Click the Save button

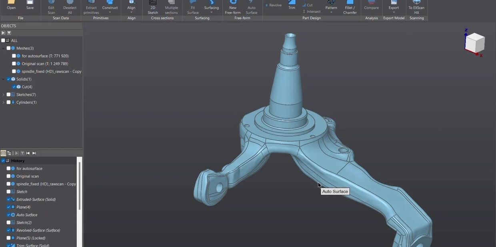pyautogui.click(x=30, y=6)
